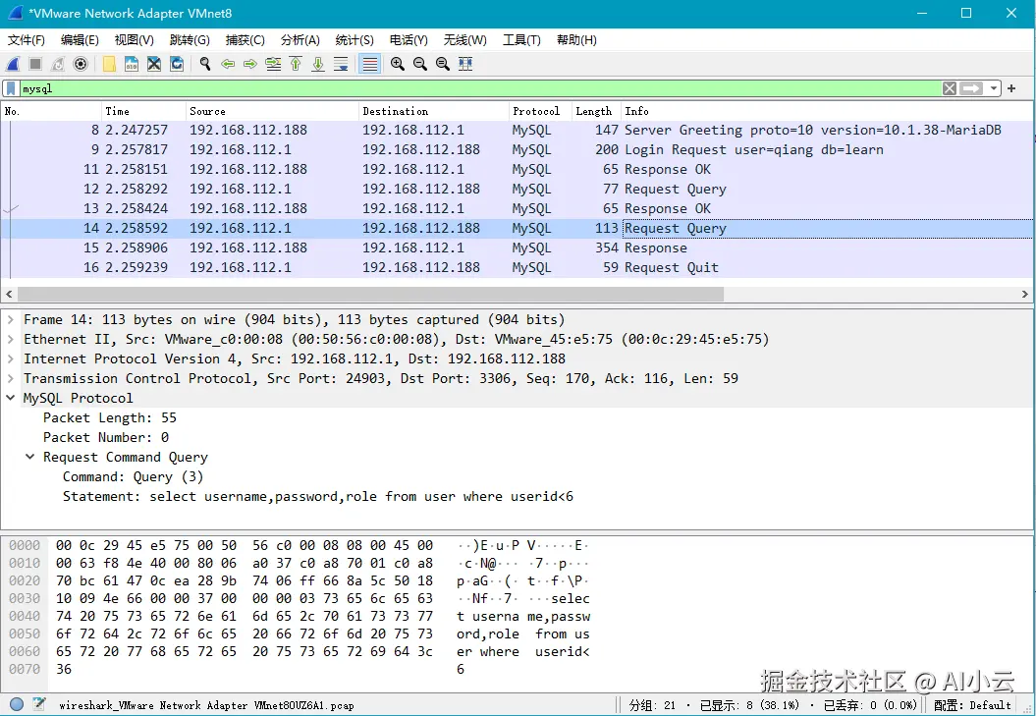This screenshot has width=1036, height=716.
Task: Reload this capture file
Action: pos(177,64)
